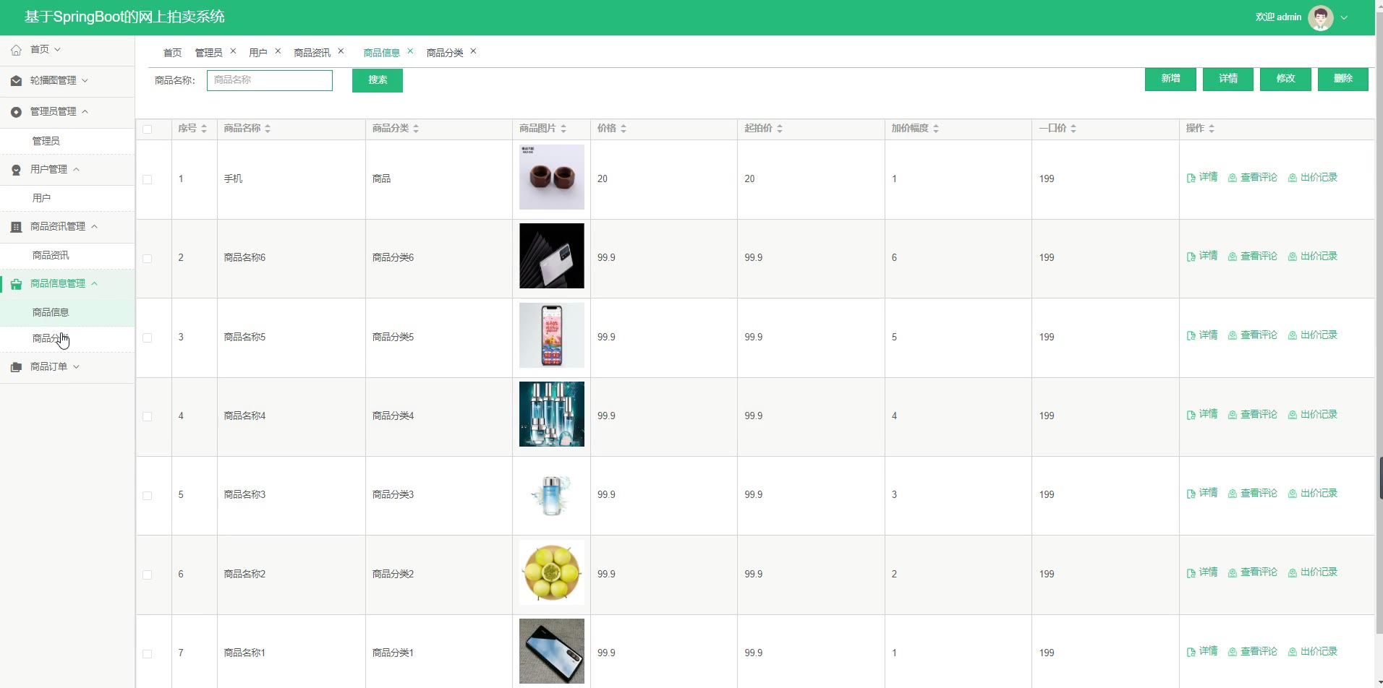Switch to the 商品资讯 tab
The width and height of the screenshot is (1383, 688).
point(312,53)
